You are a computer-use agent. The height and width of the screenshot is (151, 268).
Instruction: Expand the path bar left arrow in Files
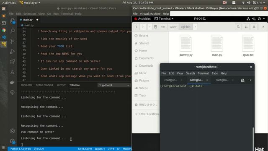[x=150, y=27]
